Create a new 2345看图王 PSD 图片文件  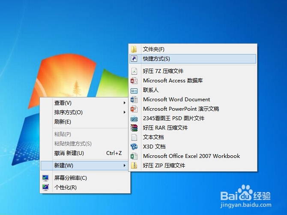pos(193,118)
